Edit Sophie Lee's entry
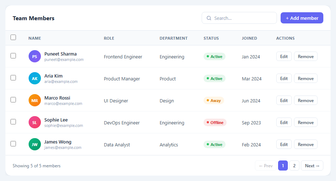Viewport: 336px width, 181px height. pyautogui.click(x=284, y=122)
